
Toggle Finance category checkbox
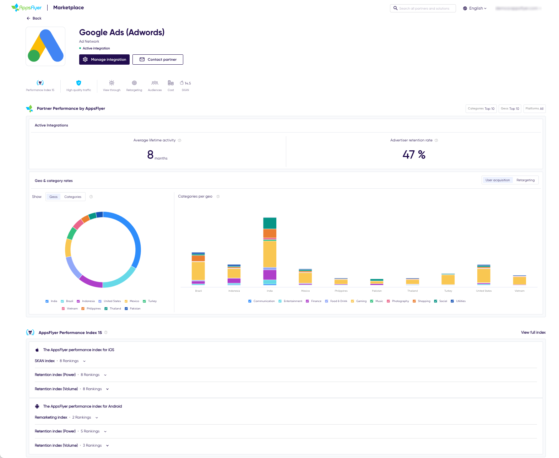(x=307, y=301)
